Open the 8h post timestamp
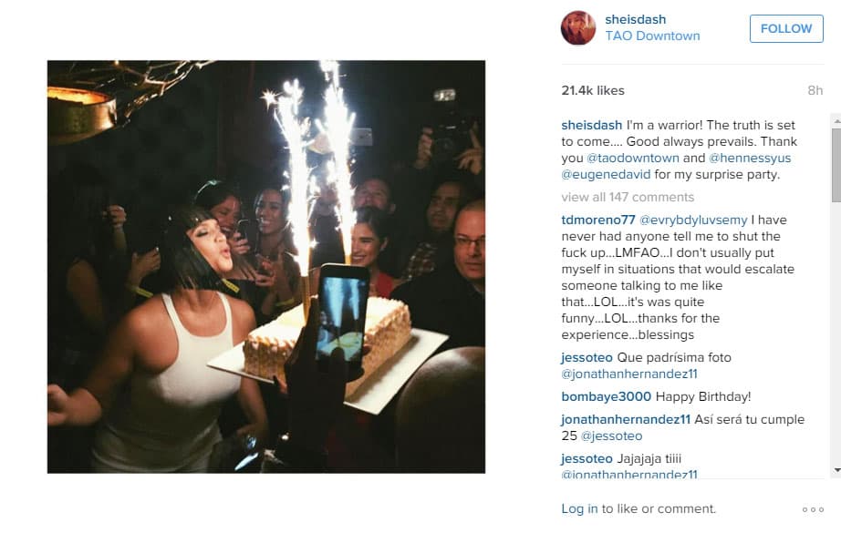Screen dimensions: 841x533 [x=815, y=90]
